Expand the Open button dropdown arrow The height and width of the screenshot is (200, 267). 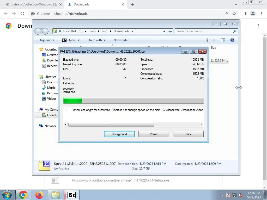click(x=78, y=40)
